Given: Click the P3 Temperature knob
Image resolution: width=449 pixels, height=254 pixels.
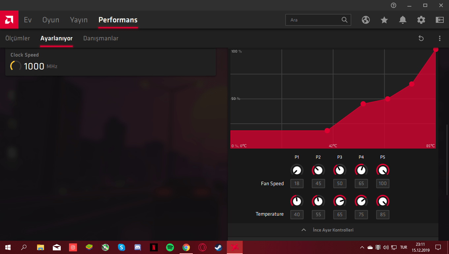Looking at the screenshot, I should tap(340, 201).
